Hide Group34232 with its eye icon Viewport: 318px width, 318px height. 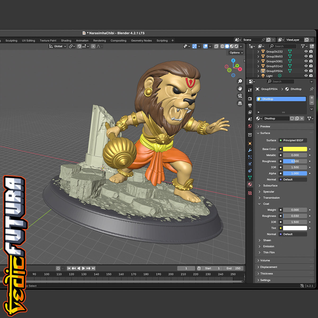[x=306, y=52]
